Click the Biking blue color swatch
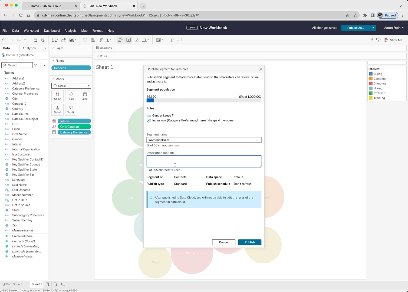Screen dimensions: 408x292 click(x=371, y=74)
